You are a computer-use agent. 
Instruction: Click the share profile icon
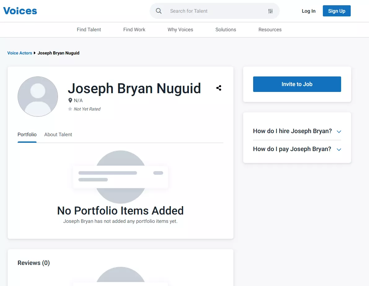(x=219, y=88)
